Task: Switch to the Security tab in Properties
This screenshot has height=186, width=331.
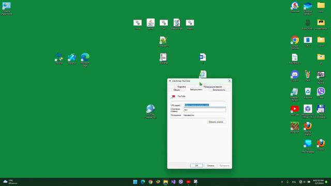Action: (x=219, y=90)
